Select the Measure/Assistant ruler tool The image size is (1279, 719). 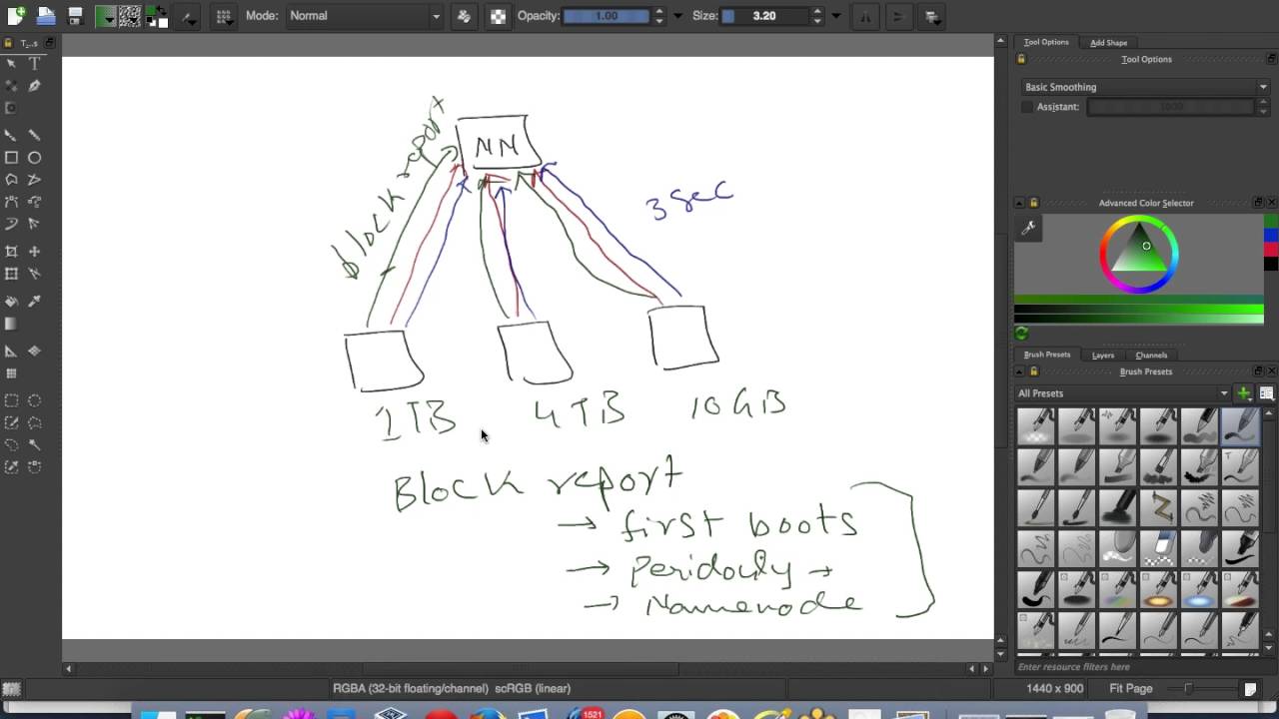point(11,351)
